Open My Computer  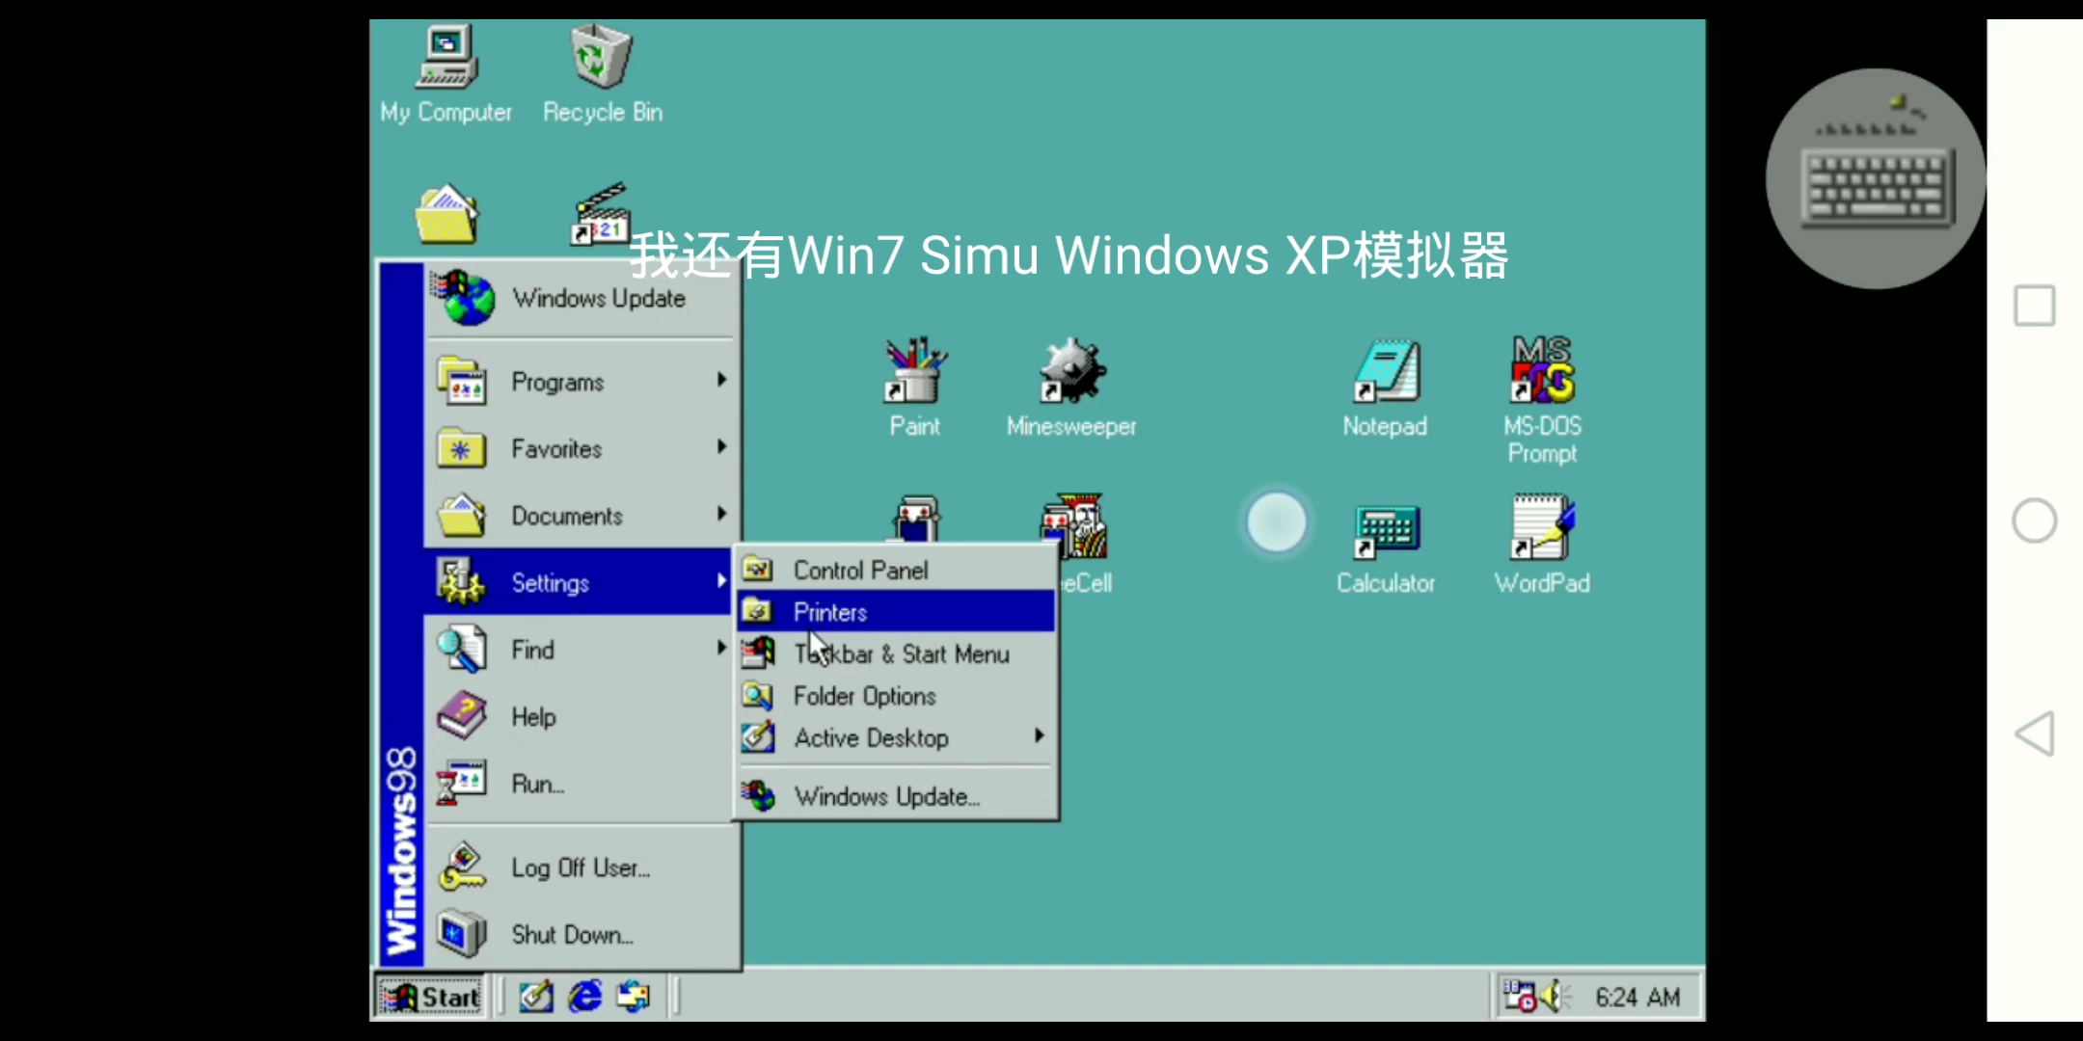pyautogui.click(x=446, y=58)
